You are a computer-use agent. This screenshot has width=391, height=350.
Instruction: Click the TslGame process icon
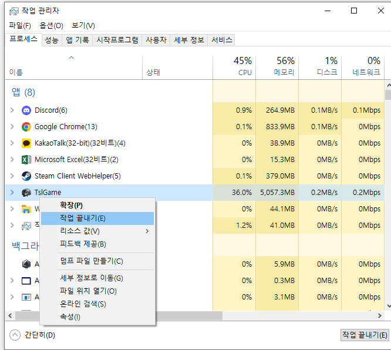pos(26,193)
